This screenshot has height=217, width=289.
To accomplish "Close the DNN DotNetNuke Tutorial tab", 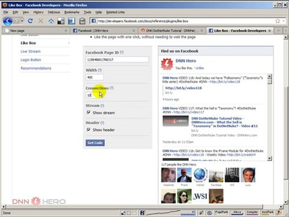I will pyautogui.click(x=202, y=31).
